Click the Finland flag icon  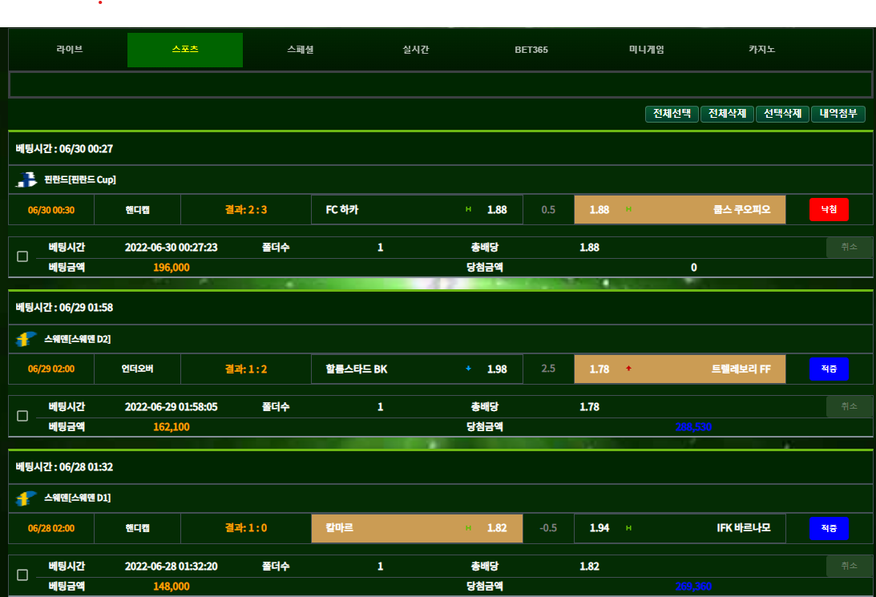[26, 180]
